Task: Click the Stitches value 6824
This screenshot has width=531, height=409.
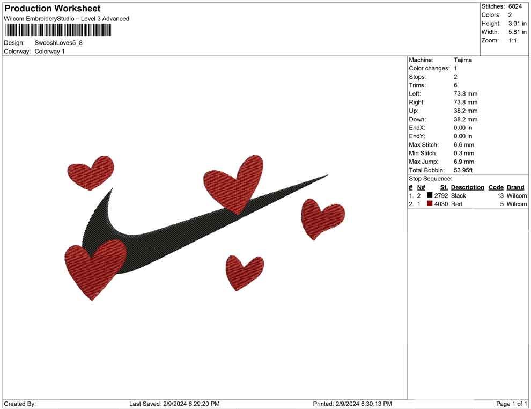Action: tap(515, 6)
